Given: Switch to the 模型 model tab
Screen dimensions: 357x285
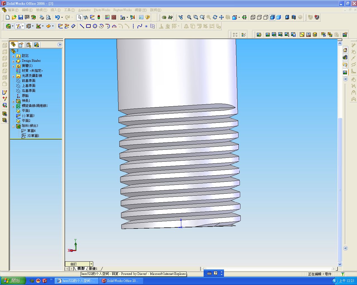Looking at the screenshot, I should coord(81,269).
